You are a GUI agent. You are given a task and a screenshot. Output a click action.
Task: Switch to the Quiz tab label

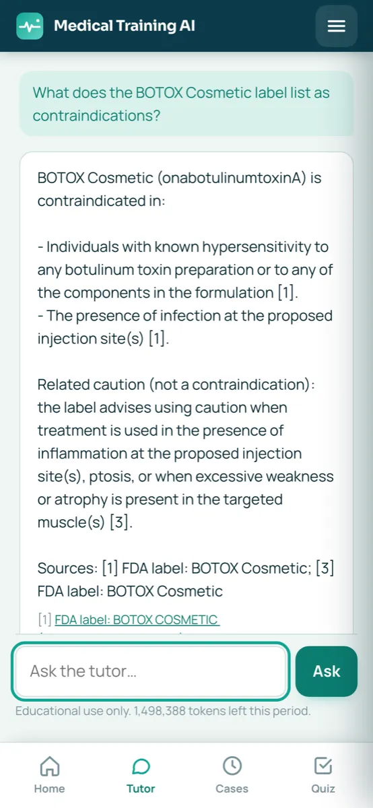point(323,788)
